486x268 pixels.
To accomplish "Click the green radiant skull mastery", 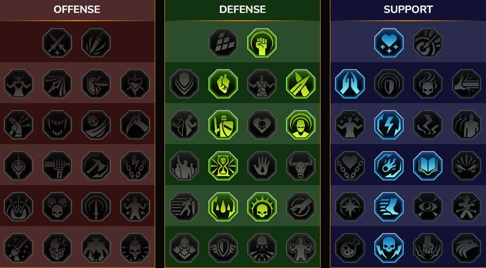I will coord(262,207).
